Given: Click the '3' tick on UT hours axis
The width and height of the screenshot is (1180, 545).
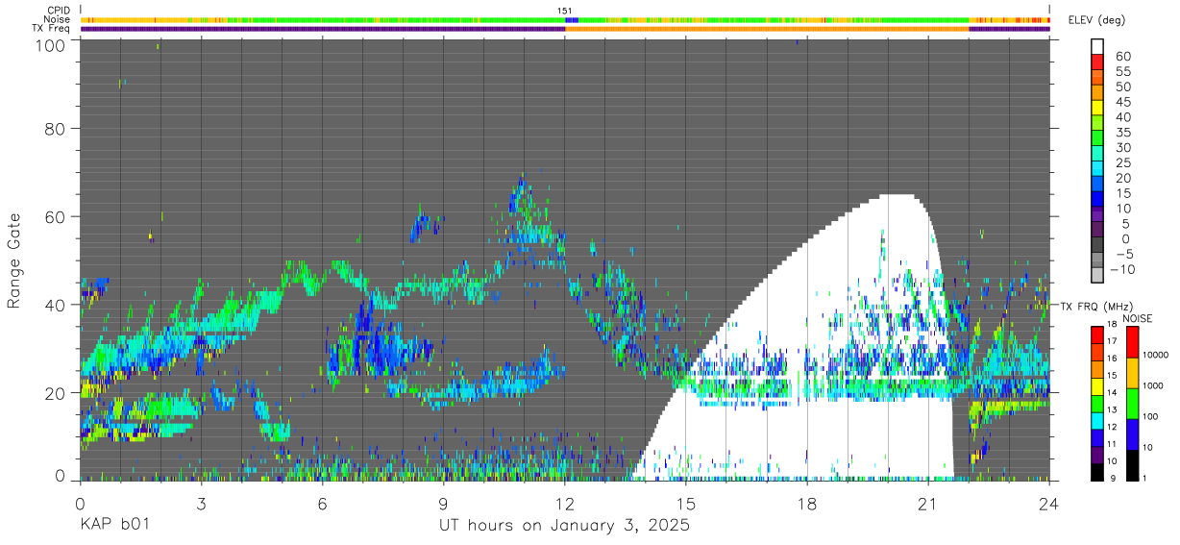Looking at the screenshot, I should 201,503.
